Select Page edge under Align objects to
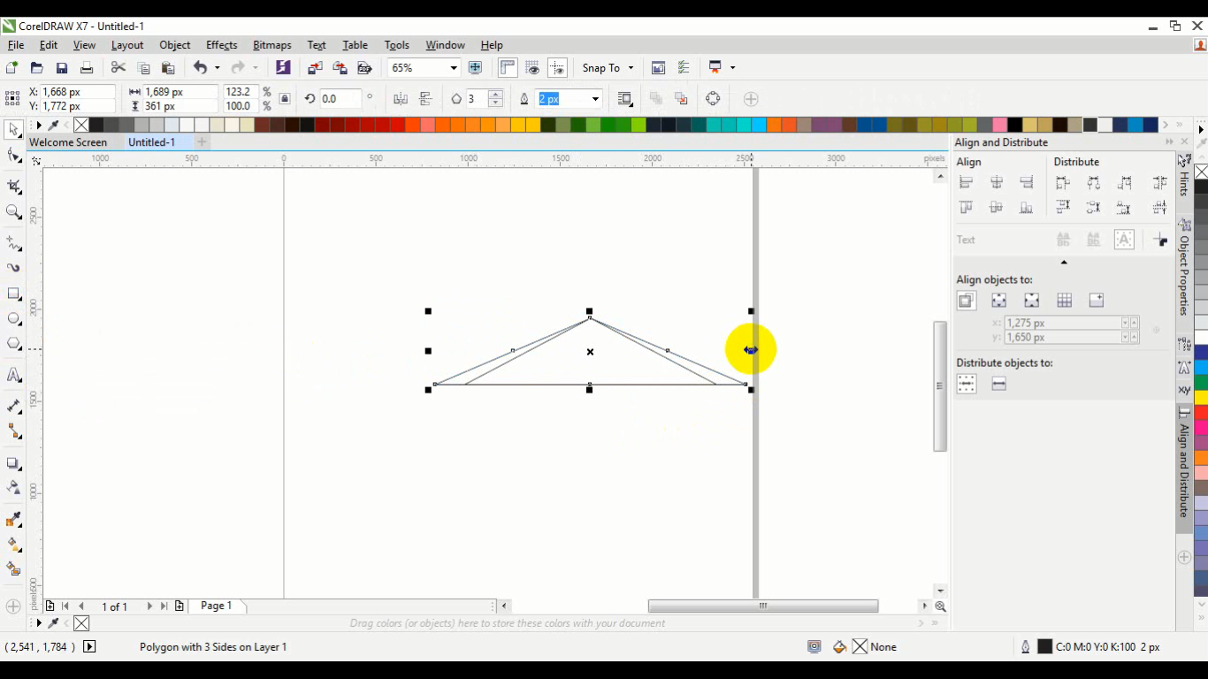 (x=999, y=301)
